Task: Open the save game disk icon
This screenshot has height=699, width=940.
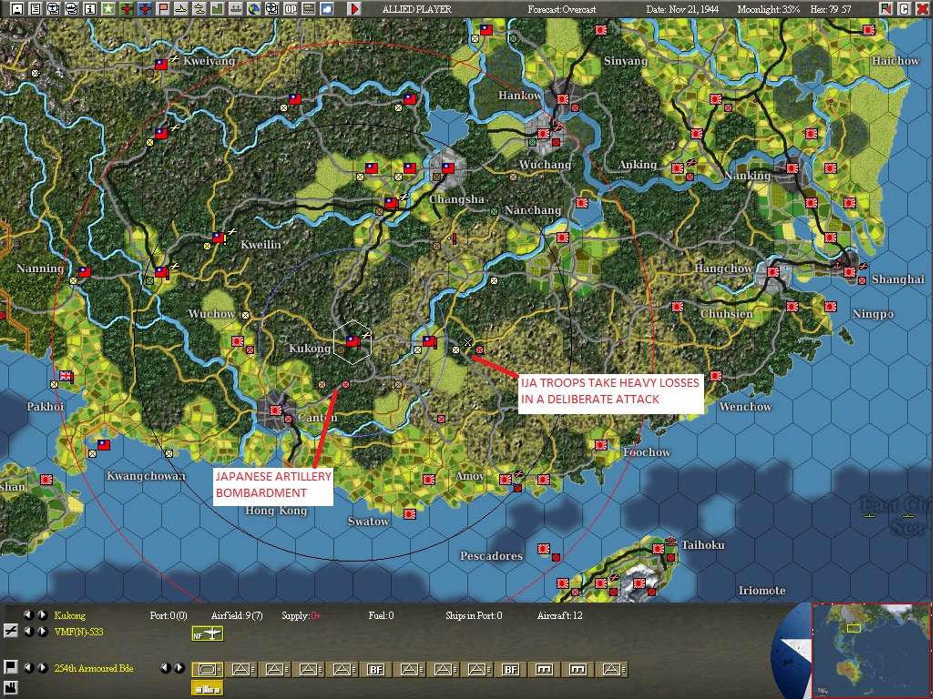Action: tap(16, 8)
